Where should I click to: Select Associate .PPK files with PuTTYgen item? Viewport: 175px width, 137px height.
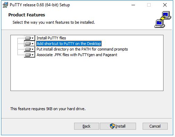click(77, 55)
